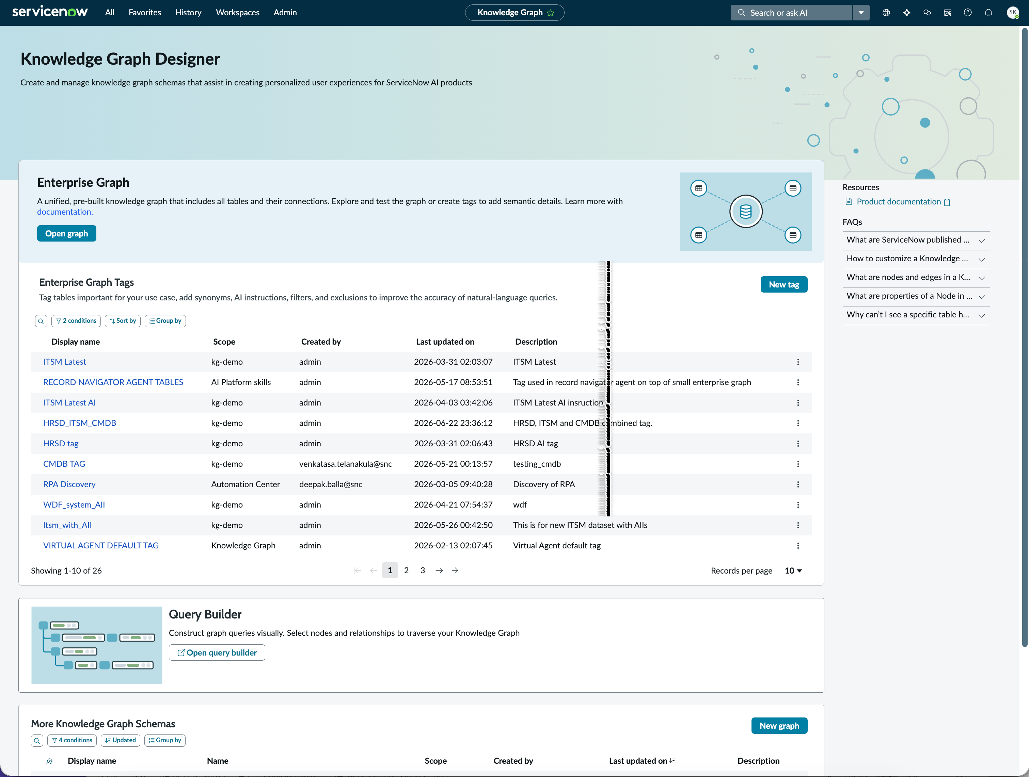The width and height of the screenshot is (1029, 777).
Task: Open the SK user avatar menu
Action: tap(1013, 13)
